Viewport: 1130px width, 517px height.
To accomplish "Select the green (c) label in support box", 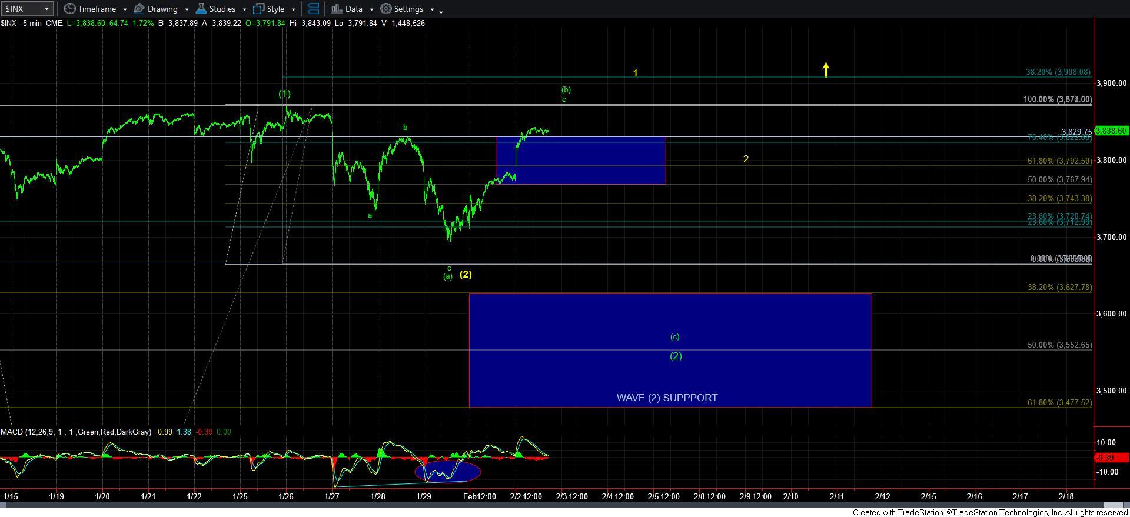I will [x=674, y=337].
